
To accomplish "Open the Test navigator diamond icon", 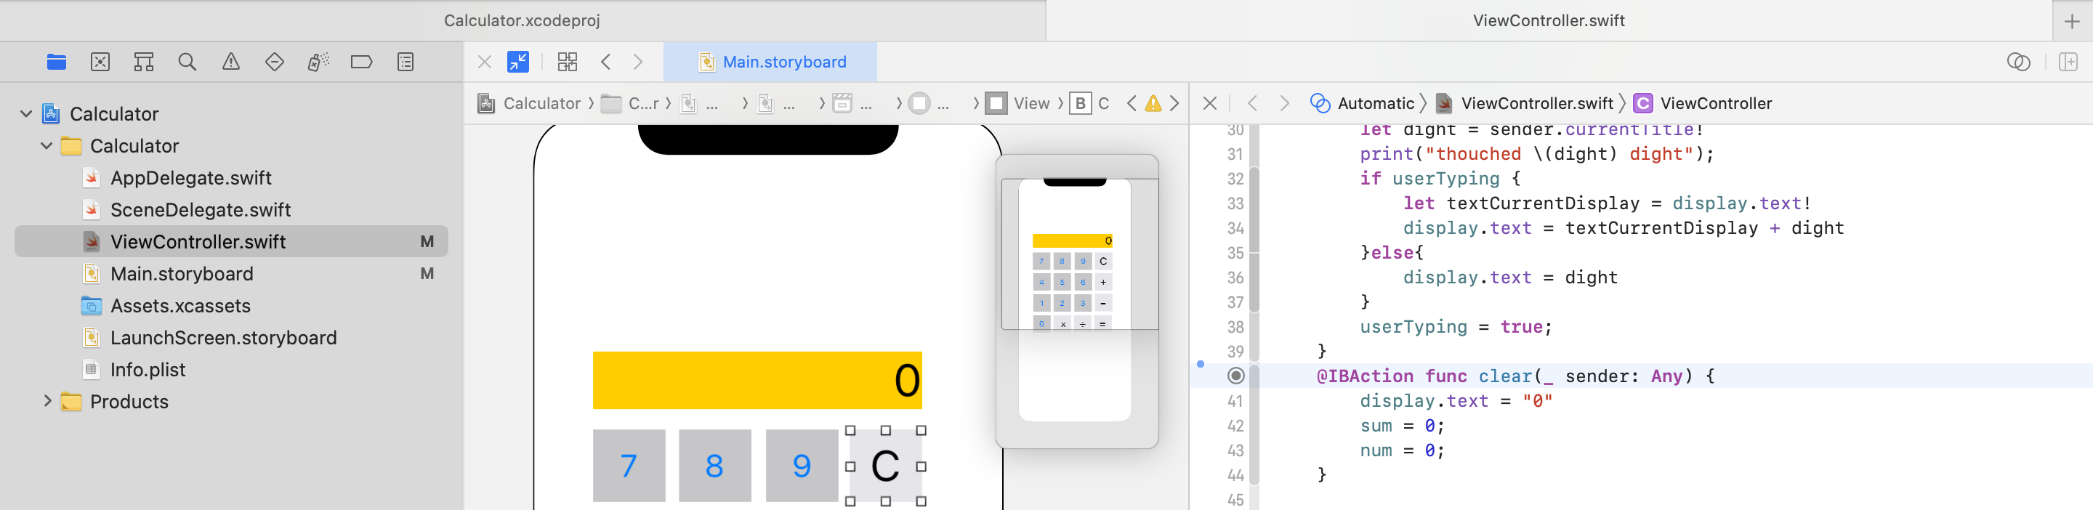I will point(275,62).
